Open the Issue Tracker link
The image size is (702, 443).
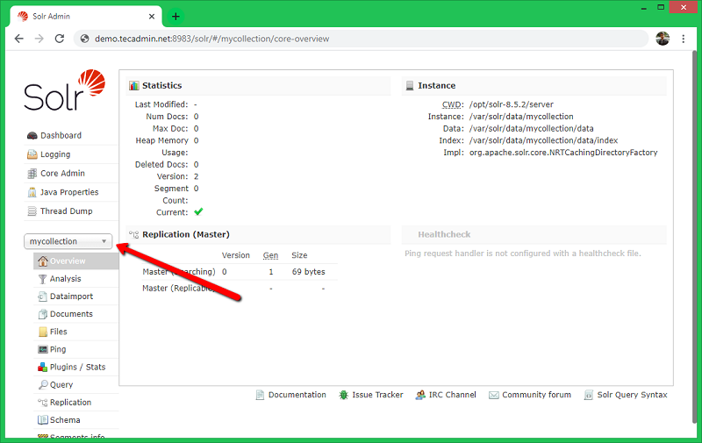point(377,395)
